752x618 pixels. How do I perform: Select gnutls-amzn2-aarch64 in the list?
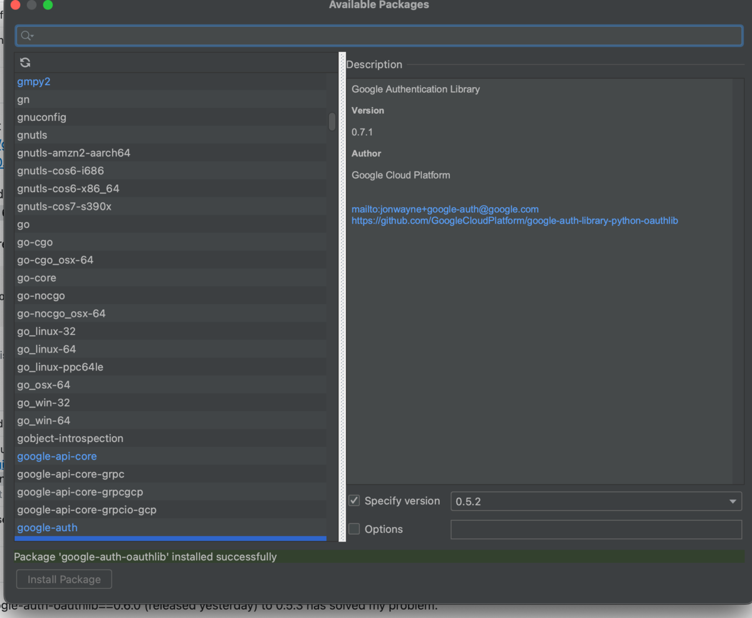170,153
